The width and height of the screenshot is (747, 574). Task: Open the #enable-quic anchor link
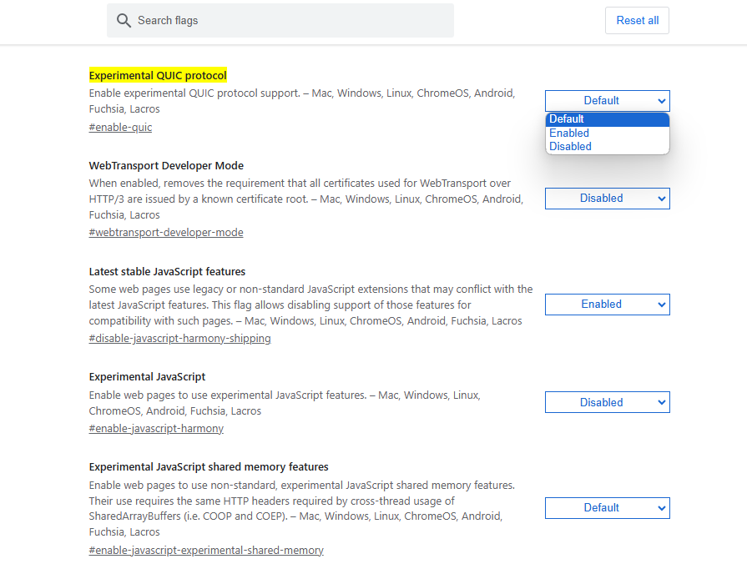point(120,128)
